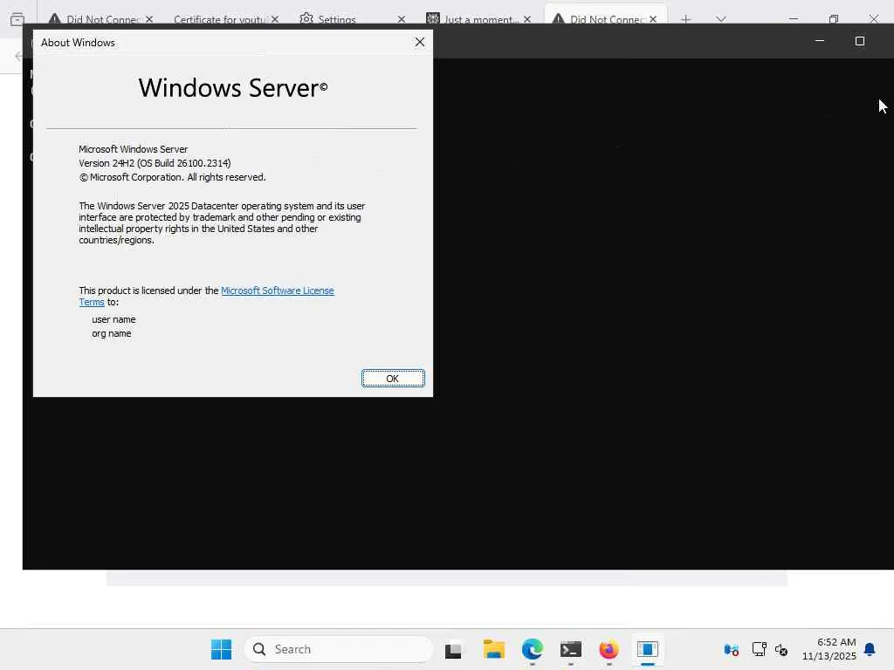
Task: Launch Firefox from the taskbar
Action: pos(609,649)
